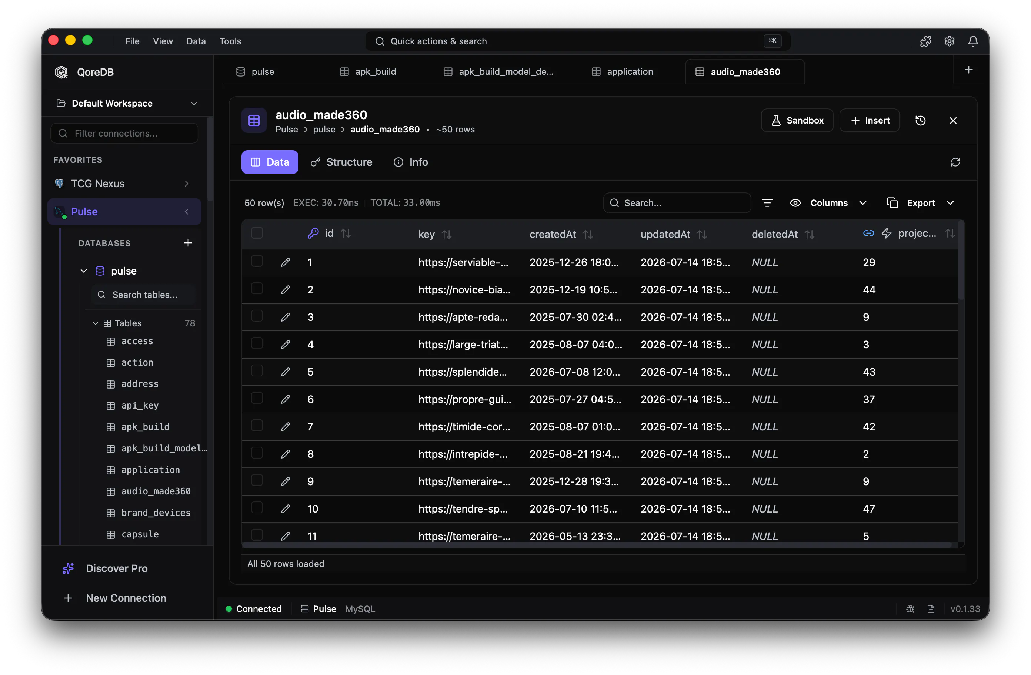The image size is (1031, 675).
Task: Open the filter lines icon beside Search
Action: 767,203
